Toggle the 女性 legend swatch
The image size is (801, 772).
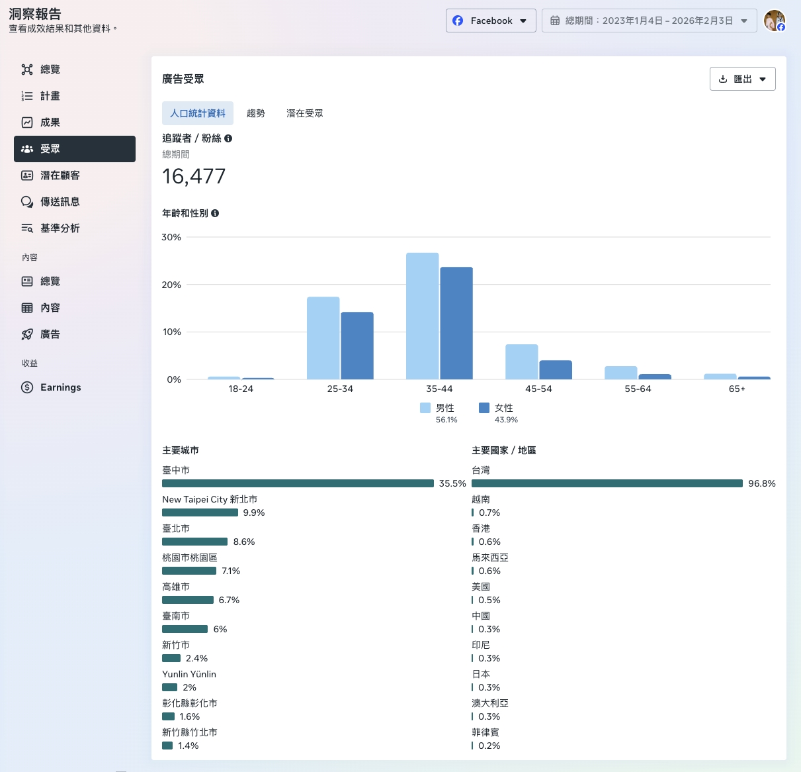click(x=484, y=408)
